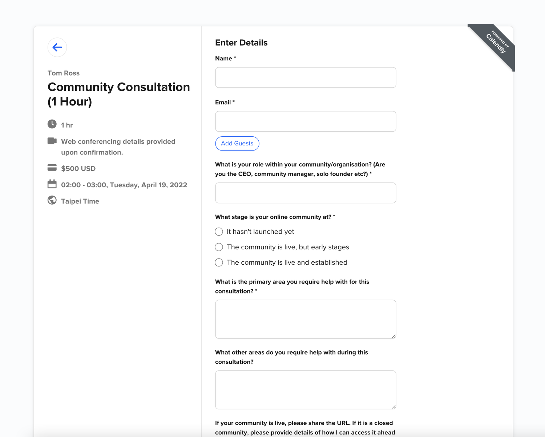This screenshot has height=437, width=545.
Task: Go back using the blue arrow icon
Action: click(57, 47)
